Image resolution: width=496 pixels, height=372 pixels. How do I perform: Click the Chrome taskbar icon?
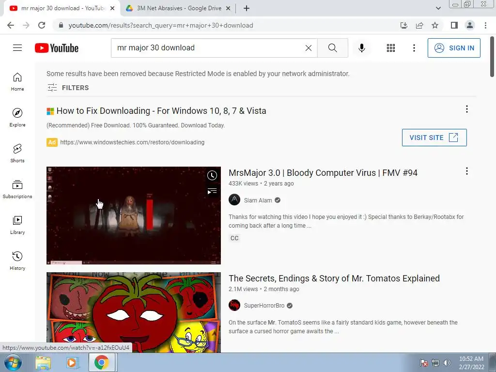[101, 363]
